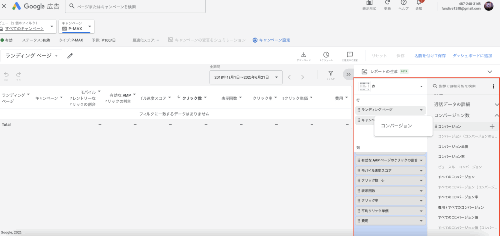Open three-dot menu beside metric search
Screen dimensions: 500x236
(493, 86)
